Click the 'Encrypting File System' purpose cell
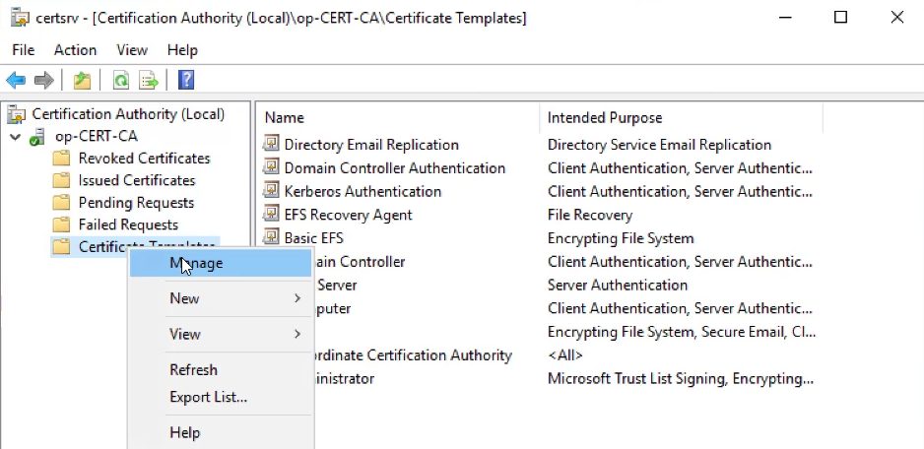This screenshot has height=449, width=924. 621,238
